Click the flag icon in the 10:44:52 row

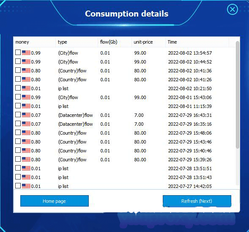point(26,61)
